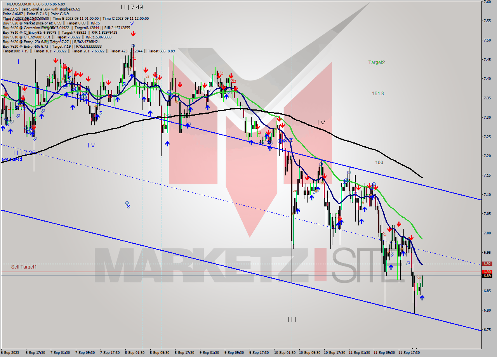This screenshot has width=497, height=357.
Task: Click the 7.10 price axis value
Action: pyautogui.click(x=487, y=194)
